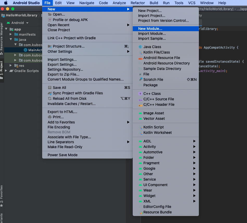The width and height of the screenshot is (247, 223).
Task: Click the Kotlin File/Class icon
Action: point(140,52)
